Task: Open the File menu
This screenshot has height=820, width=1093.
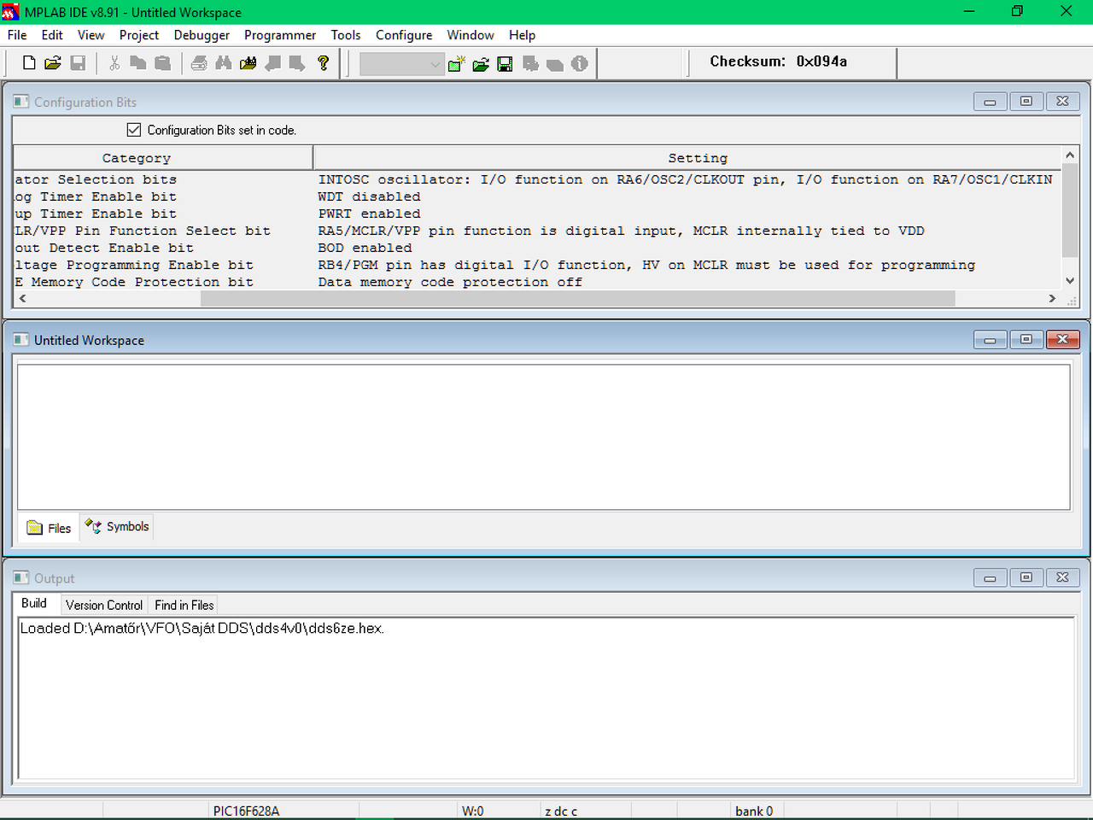Action: (x=17, y=35)
